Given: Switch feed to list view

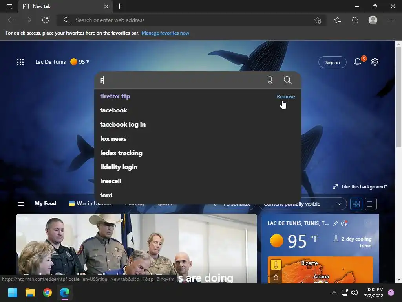Looking at the screenshot, I should coord(371,204).
